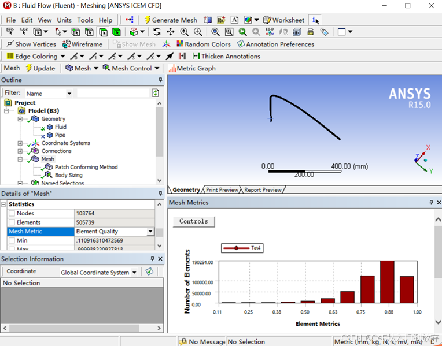The width and height of the screenshot is (442, 346).
Task: Click the Label tool icon
Action: coord(10,32)
